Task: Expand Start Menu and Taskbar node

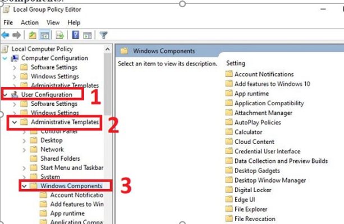Action: pyautogui.click(x=24, y=168)
